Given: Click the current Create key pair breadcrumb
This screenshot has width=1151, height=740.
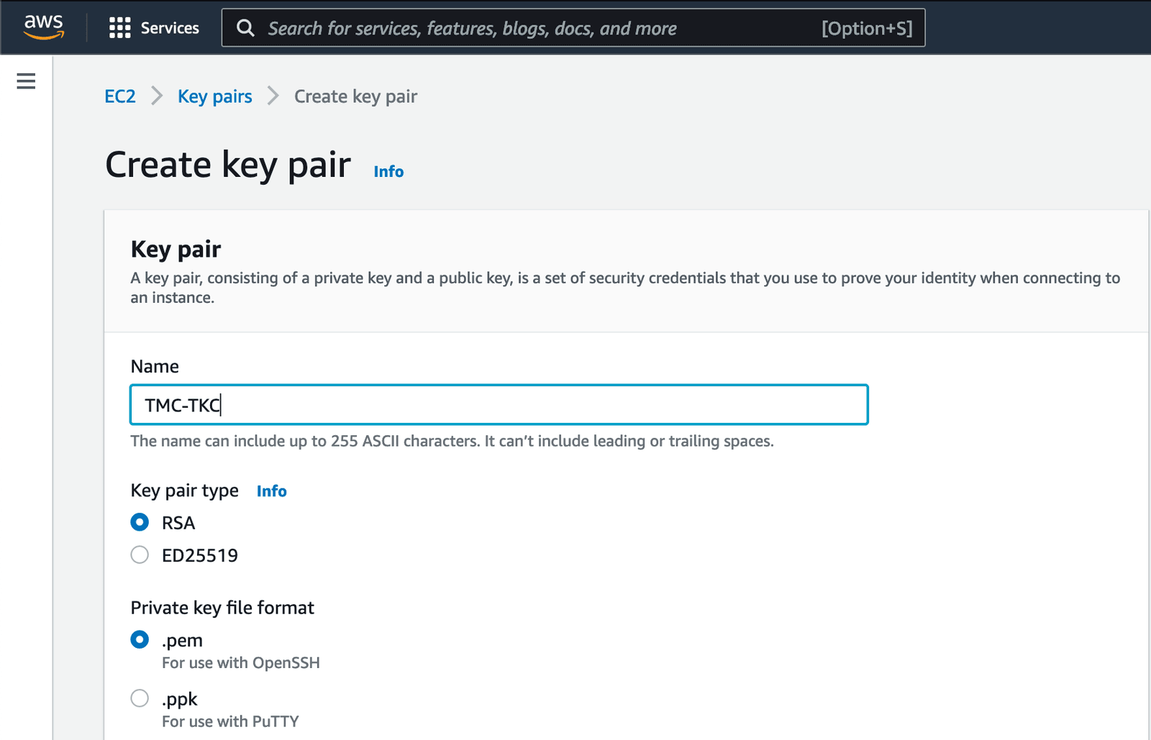Looking at the screenshot, I should click(355, 96).
